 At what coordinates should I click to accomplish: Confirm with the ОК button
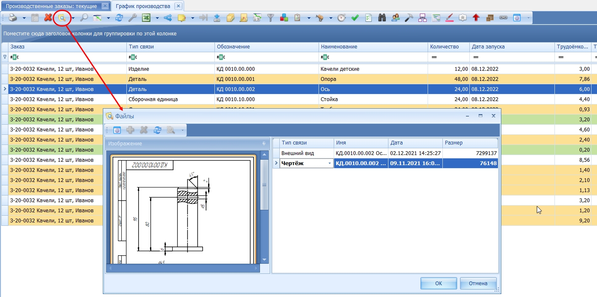[x=439, y=284]
